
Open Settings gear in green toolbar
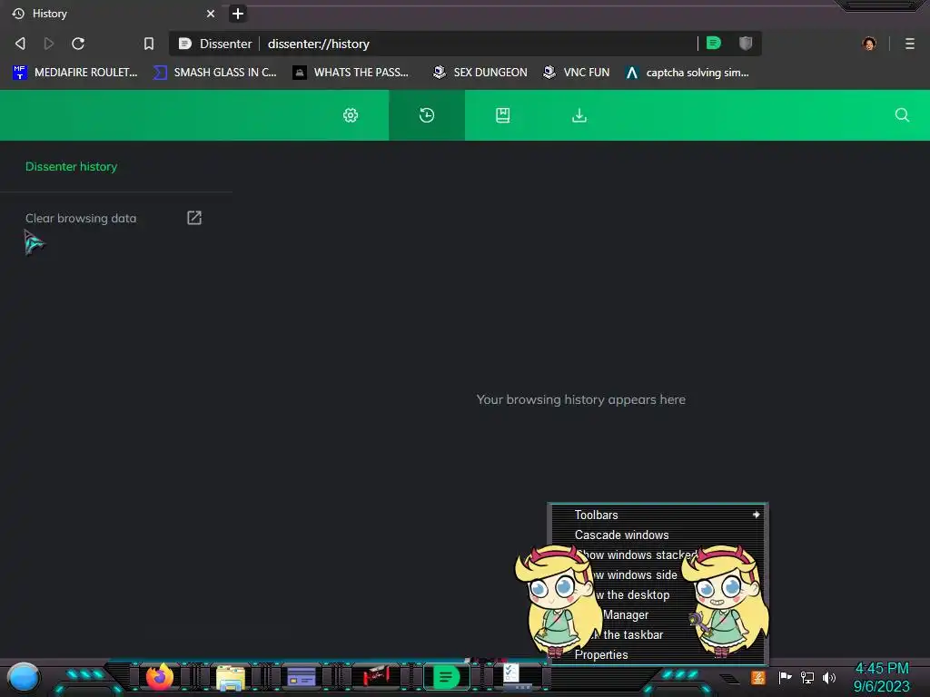[x=351, y=115]
